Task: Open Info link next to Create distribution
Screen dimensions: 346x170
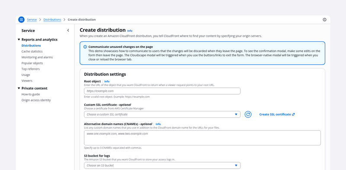Action: pyautogui.click(x=130, y=31)
